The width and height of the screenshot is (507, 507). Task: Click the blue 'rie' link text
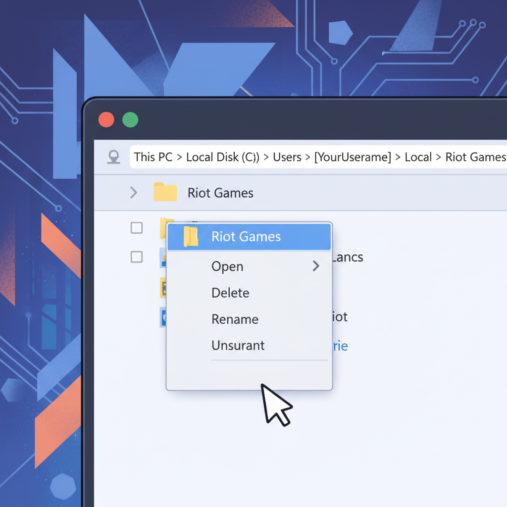coord(340,346)
